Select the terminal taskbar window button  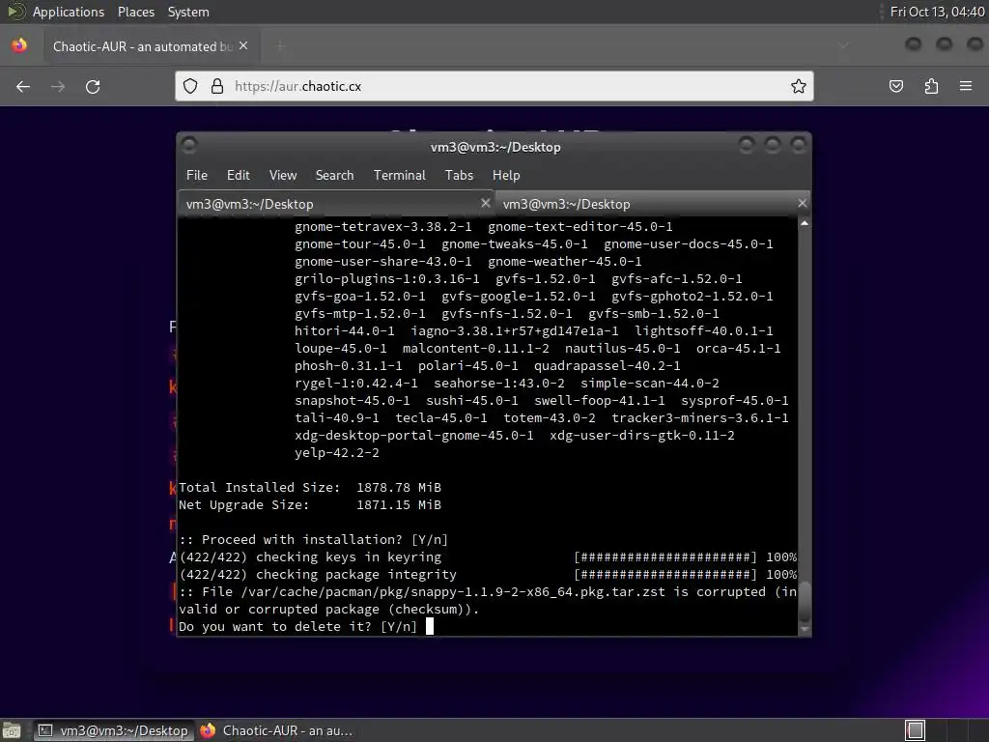[112, 730]
